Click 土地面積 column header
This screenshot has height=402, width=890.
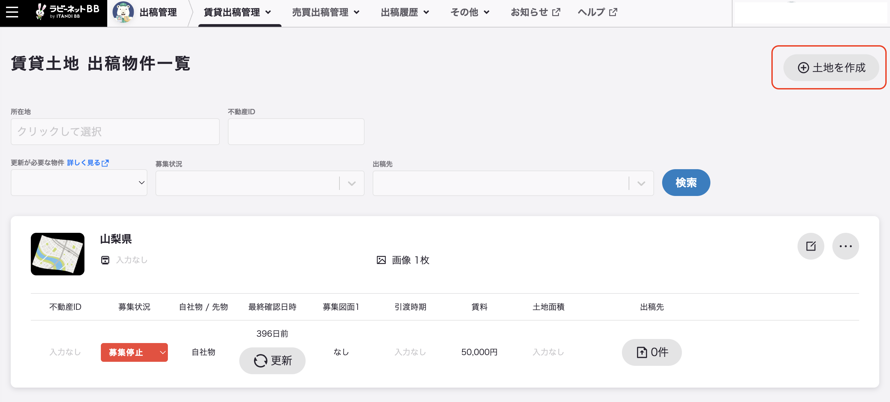[548, 307]
